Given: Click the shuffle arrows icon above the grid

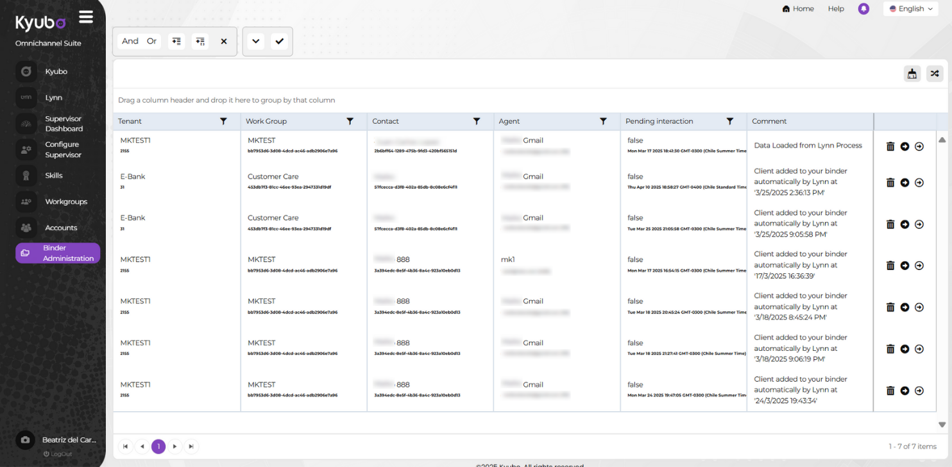Looking at the screenshot, I should (934, 74).
